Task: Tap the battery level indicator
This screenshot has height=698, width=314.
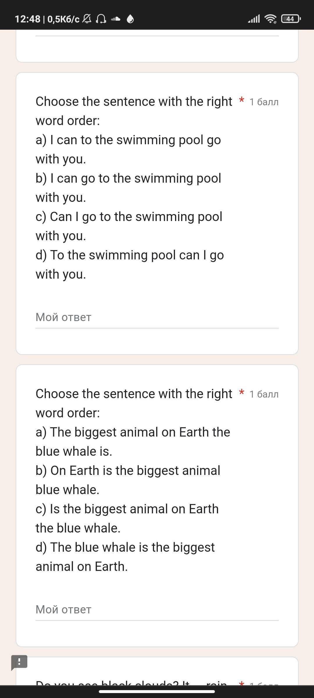Action: [x=291, y=19]
